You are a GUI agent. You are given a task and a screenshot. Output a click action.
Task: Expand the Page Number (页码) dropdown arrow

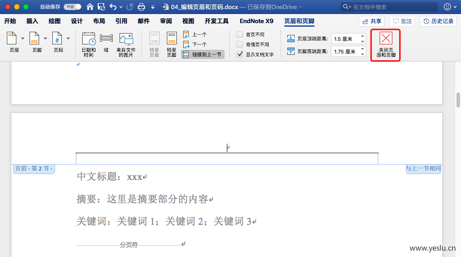pyautogui.click(x=68, y=39)
